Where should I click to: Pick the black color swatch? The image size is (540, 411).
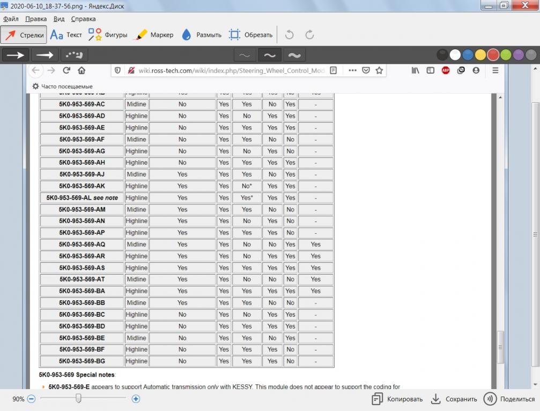tap(442, 55)
